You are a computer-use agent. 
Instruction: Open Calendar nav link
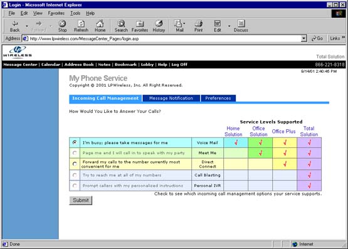[x=51, y=65]
